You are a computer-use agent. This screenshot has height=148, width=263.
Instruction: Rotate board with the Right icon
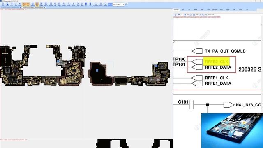click(x=59, y=4)
